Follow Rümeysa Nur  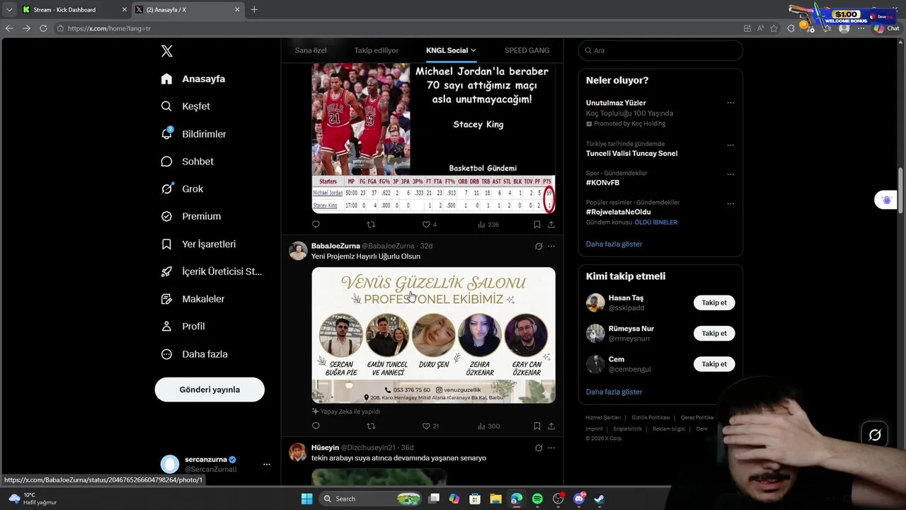[714, 333]
